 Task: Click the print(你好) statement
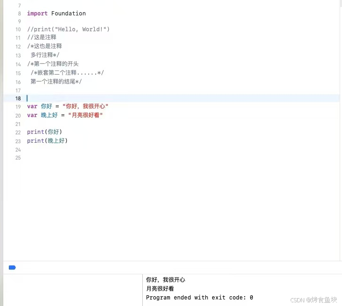click(x=44, y=132)
